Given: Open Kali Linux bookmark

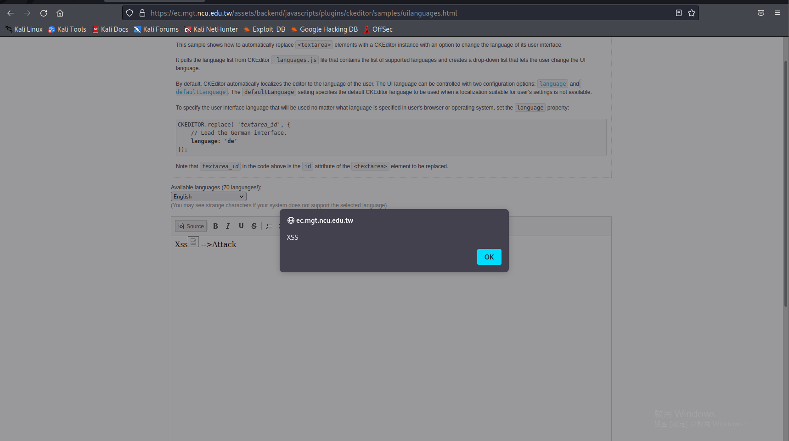Looking at the screenshot, I should [24, 29].
